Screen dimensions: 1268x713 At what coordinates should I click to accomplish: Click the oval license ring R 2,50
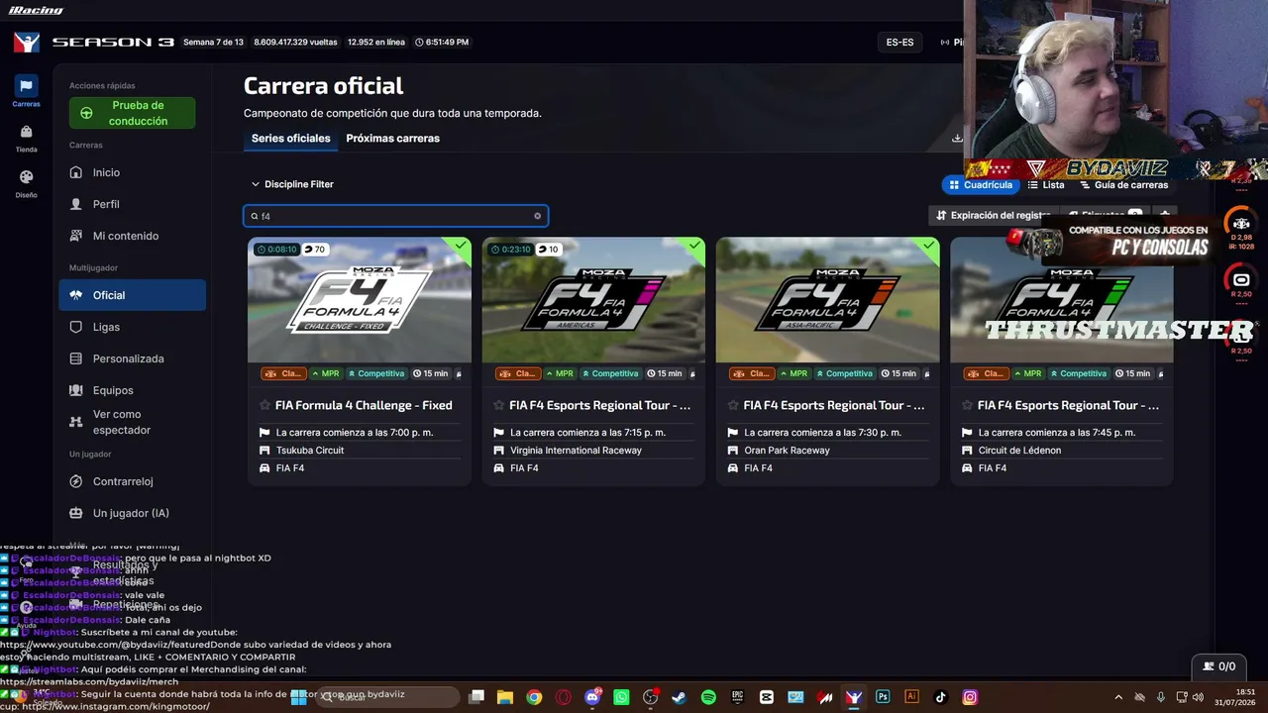(1240, 279)
